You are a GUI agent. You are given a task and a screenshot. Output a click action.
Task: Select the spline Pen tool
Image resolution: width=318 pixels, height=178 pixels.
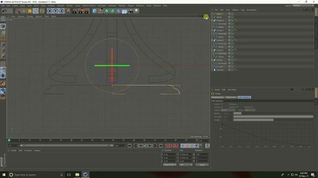100,11
